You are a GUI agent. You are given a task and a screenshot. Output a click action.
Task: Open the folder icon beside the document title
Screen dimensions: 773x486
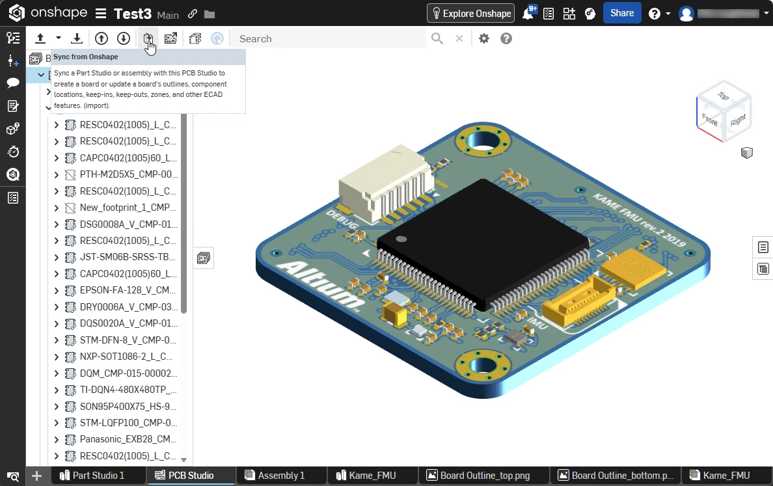(210, 14)
